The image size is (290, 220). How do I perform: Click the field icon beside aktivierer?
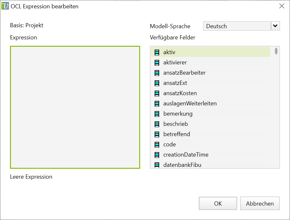[x=157, y=62]
